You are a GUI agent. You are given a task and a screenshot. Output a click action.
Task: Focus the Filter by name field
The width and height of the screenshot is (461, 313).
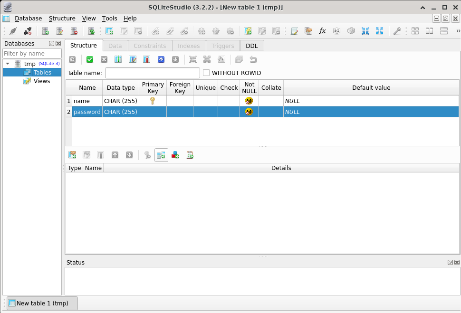coord(32,54)
